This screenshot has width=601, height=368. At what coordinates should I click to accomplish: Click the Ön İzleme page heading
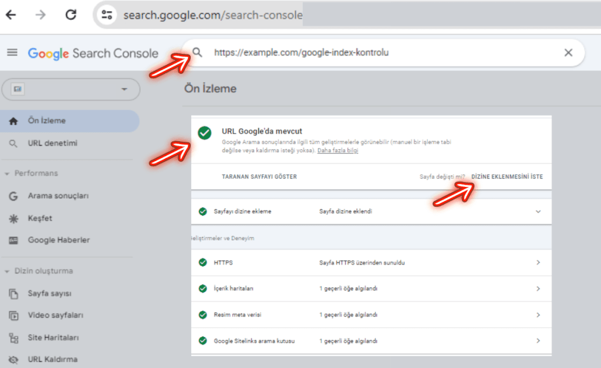[211, 88]
